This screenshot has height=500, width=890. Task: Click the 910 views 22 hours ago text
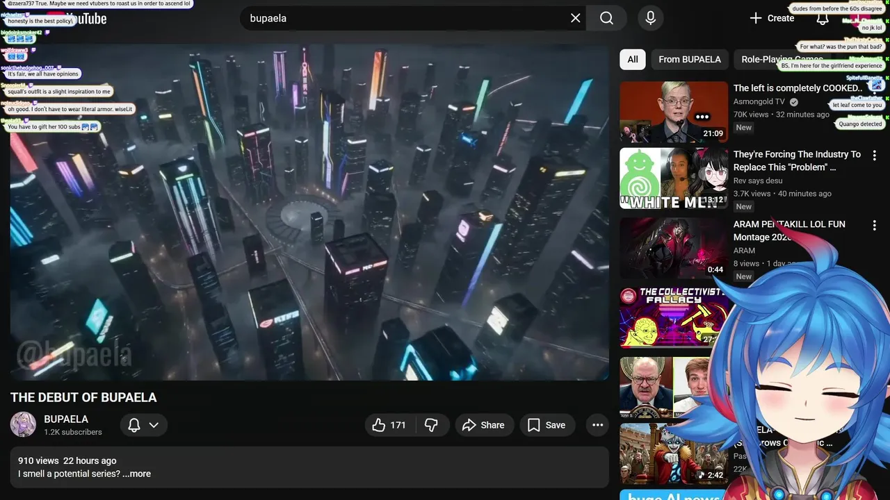[67, 460]
